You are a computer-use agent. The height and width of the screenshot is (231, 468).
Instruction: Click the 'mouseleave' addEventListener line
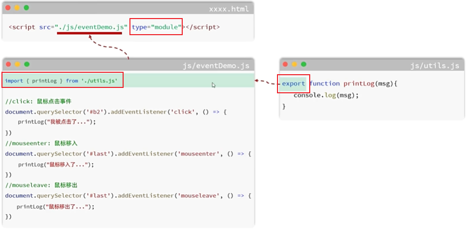click(x=128, y=196)
